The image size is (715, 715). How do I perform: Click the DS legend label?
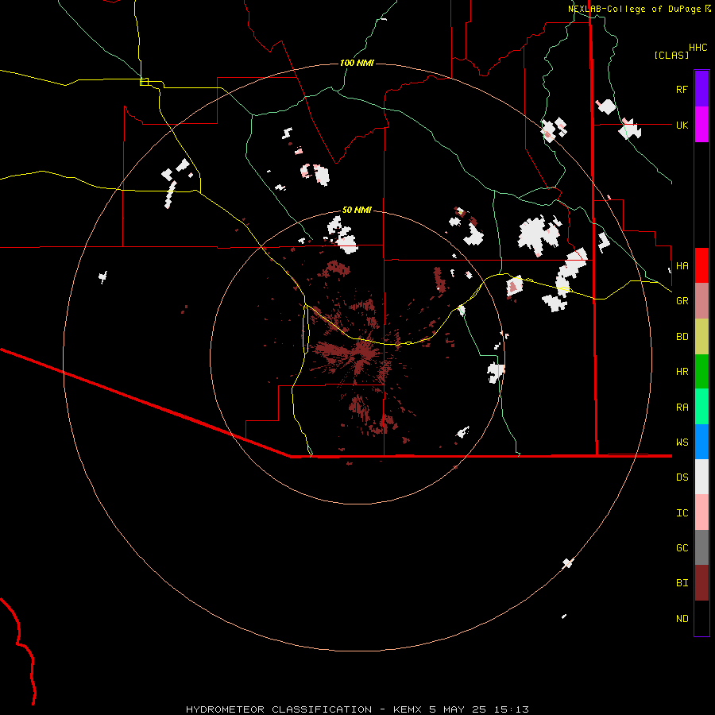click(x=682, y=477)
